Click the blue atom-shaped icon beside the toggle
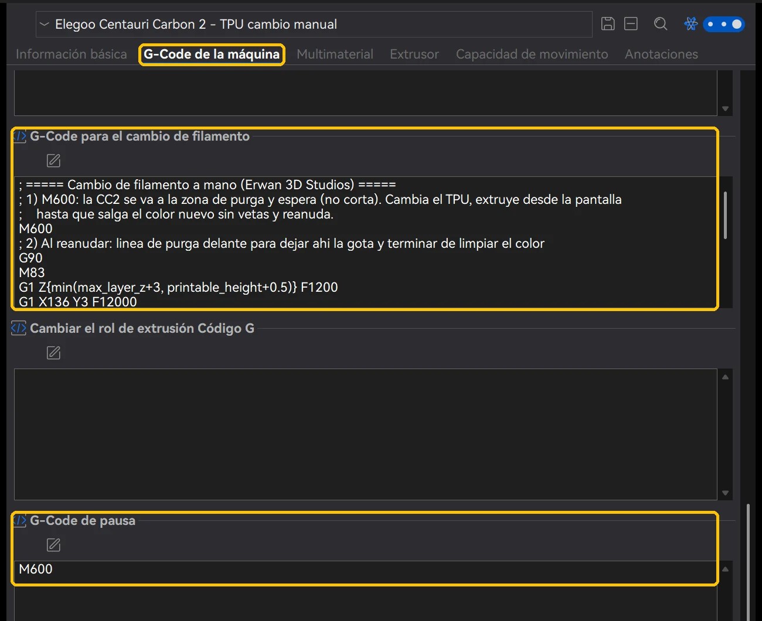The image size is (762, 621). pyautogui.click(x=691, y=24)
